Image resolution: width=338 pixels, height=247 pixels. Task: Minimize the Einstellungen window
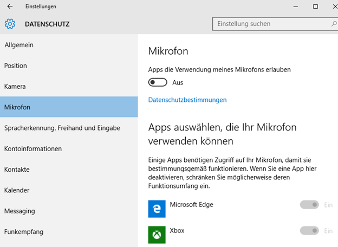click(x=296, y=6)
